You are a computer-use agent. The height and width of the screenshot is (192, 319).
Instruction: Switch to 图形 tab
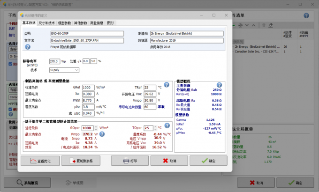[x=110, y=23]
